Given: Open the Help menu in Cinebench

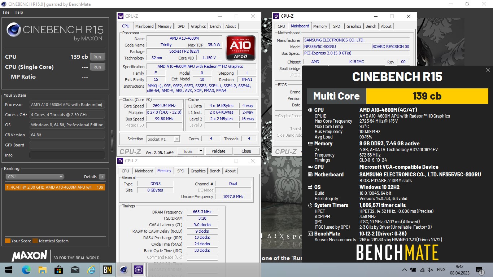Looking at the screenshot, I should tap(19, 12).
